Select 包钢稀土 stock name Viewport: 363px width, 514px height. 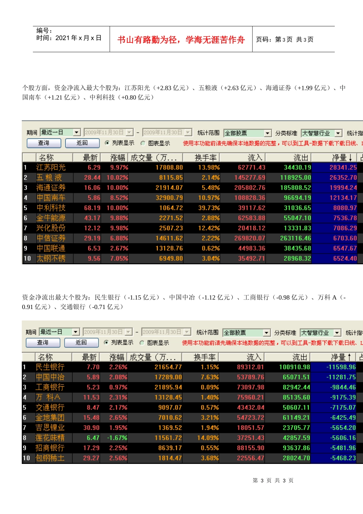50,458
